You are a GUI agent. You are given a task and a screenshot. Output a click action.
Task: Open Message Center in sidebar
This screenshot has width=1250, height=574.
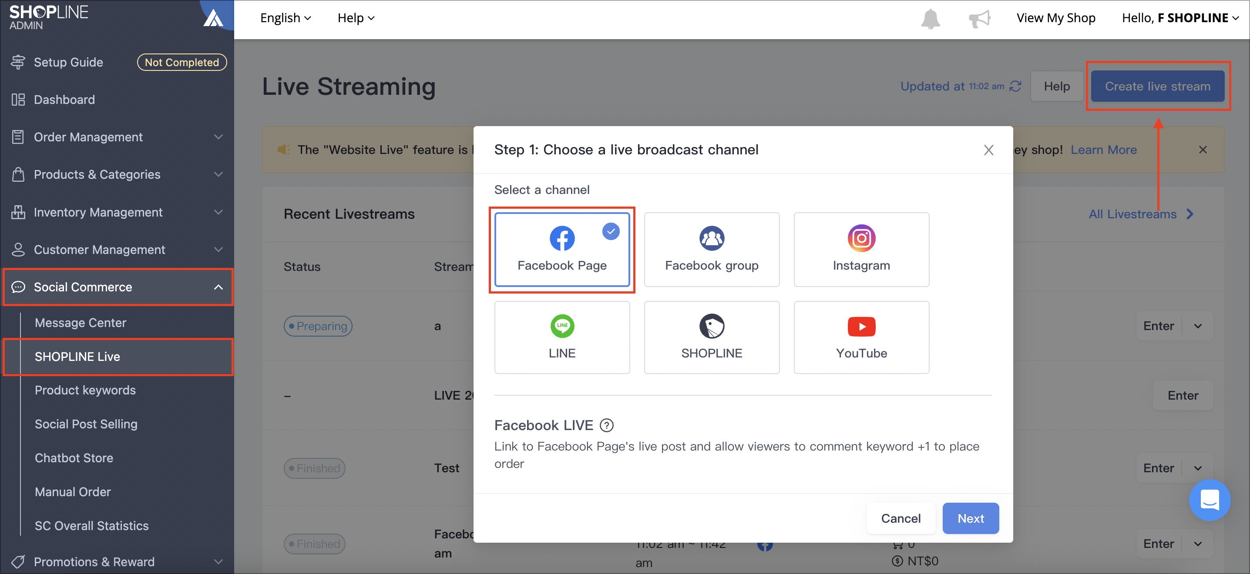tap(80, 322)
